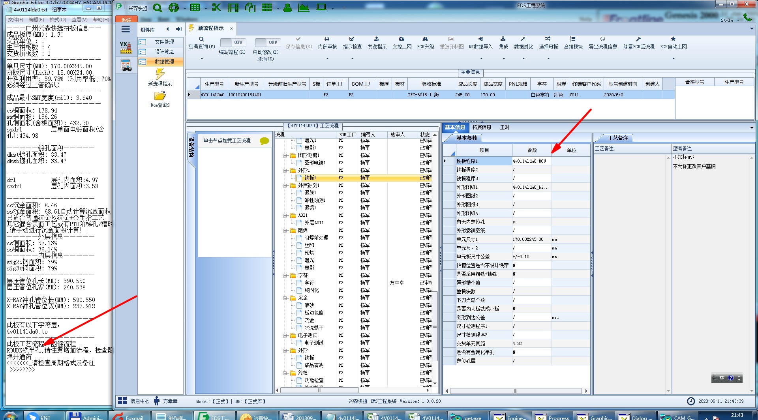
Task: Select 铣板1 node in process tree
Action: point(310,178)
